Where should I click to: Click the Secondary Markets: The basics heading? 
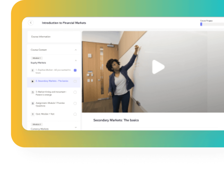(116, 120)
